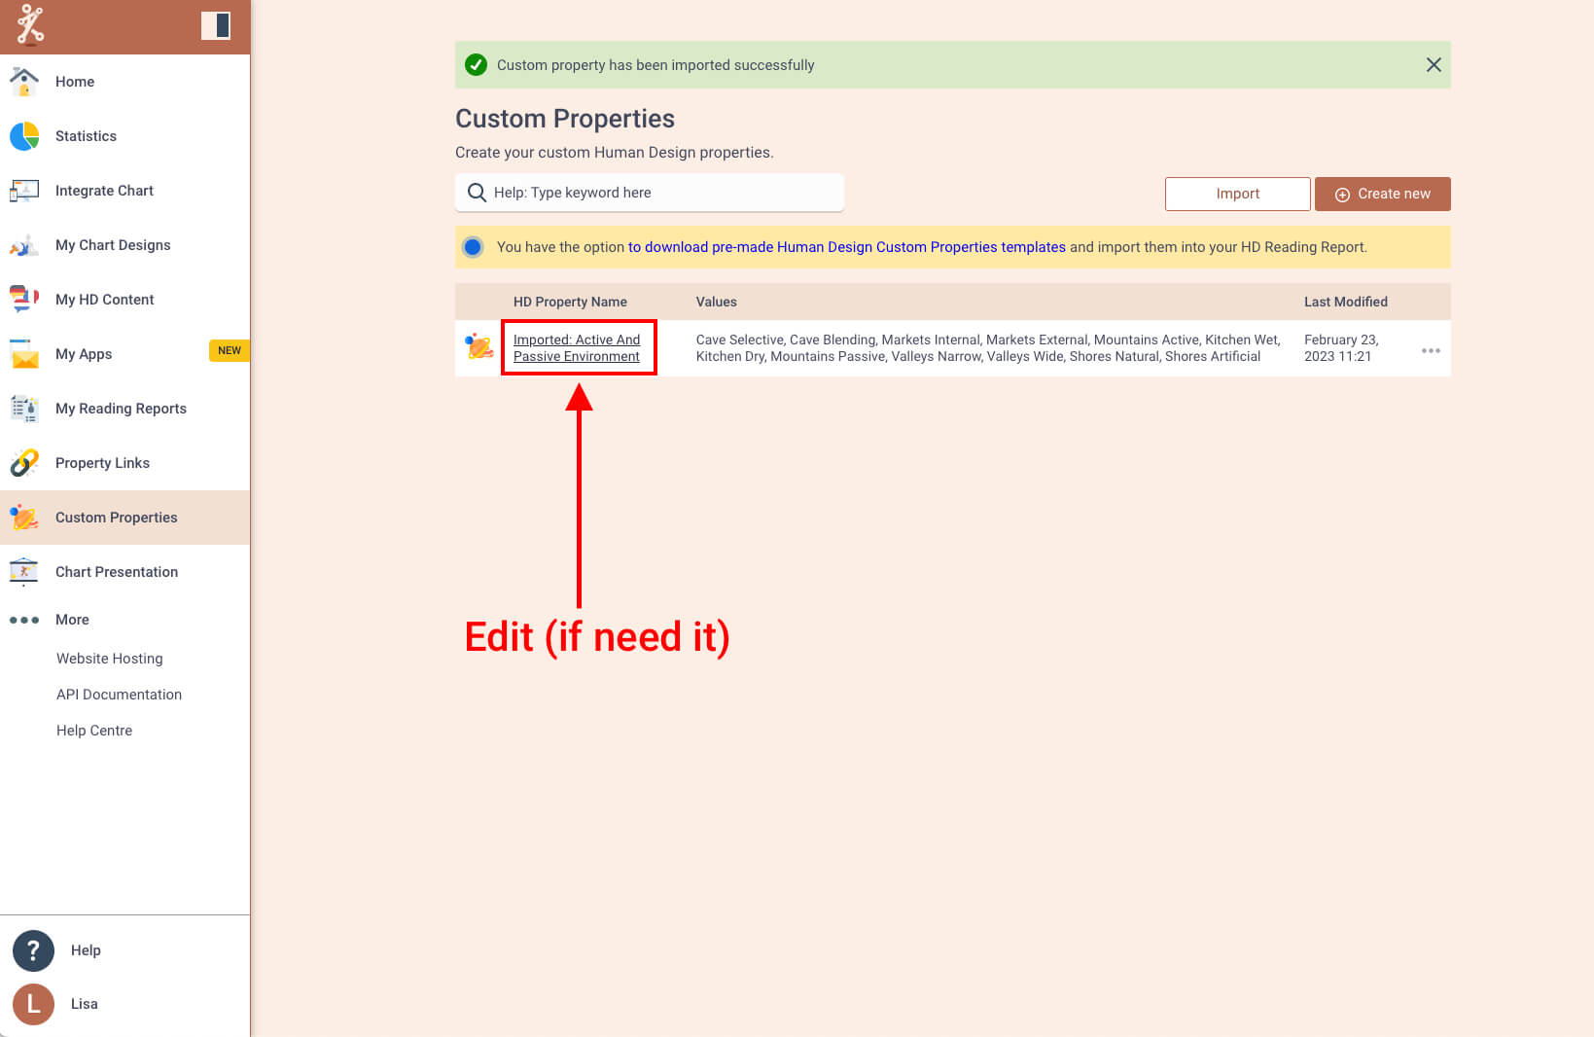Image resolution: width=1594 pixels, height=1037 pixels.
Task: Click the NEW badge next to My Apps
Action: pos(230,350)
